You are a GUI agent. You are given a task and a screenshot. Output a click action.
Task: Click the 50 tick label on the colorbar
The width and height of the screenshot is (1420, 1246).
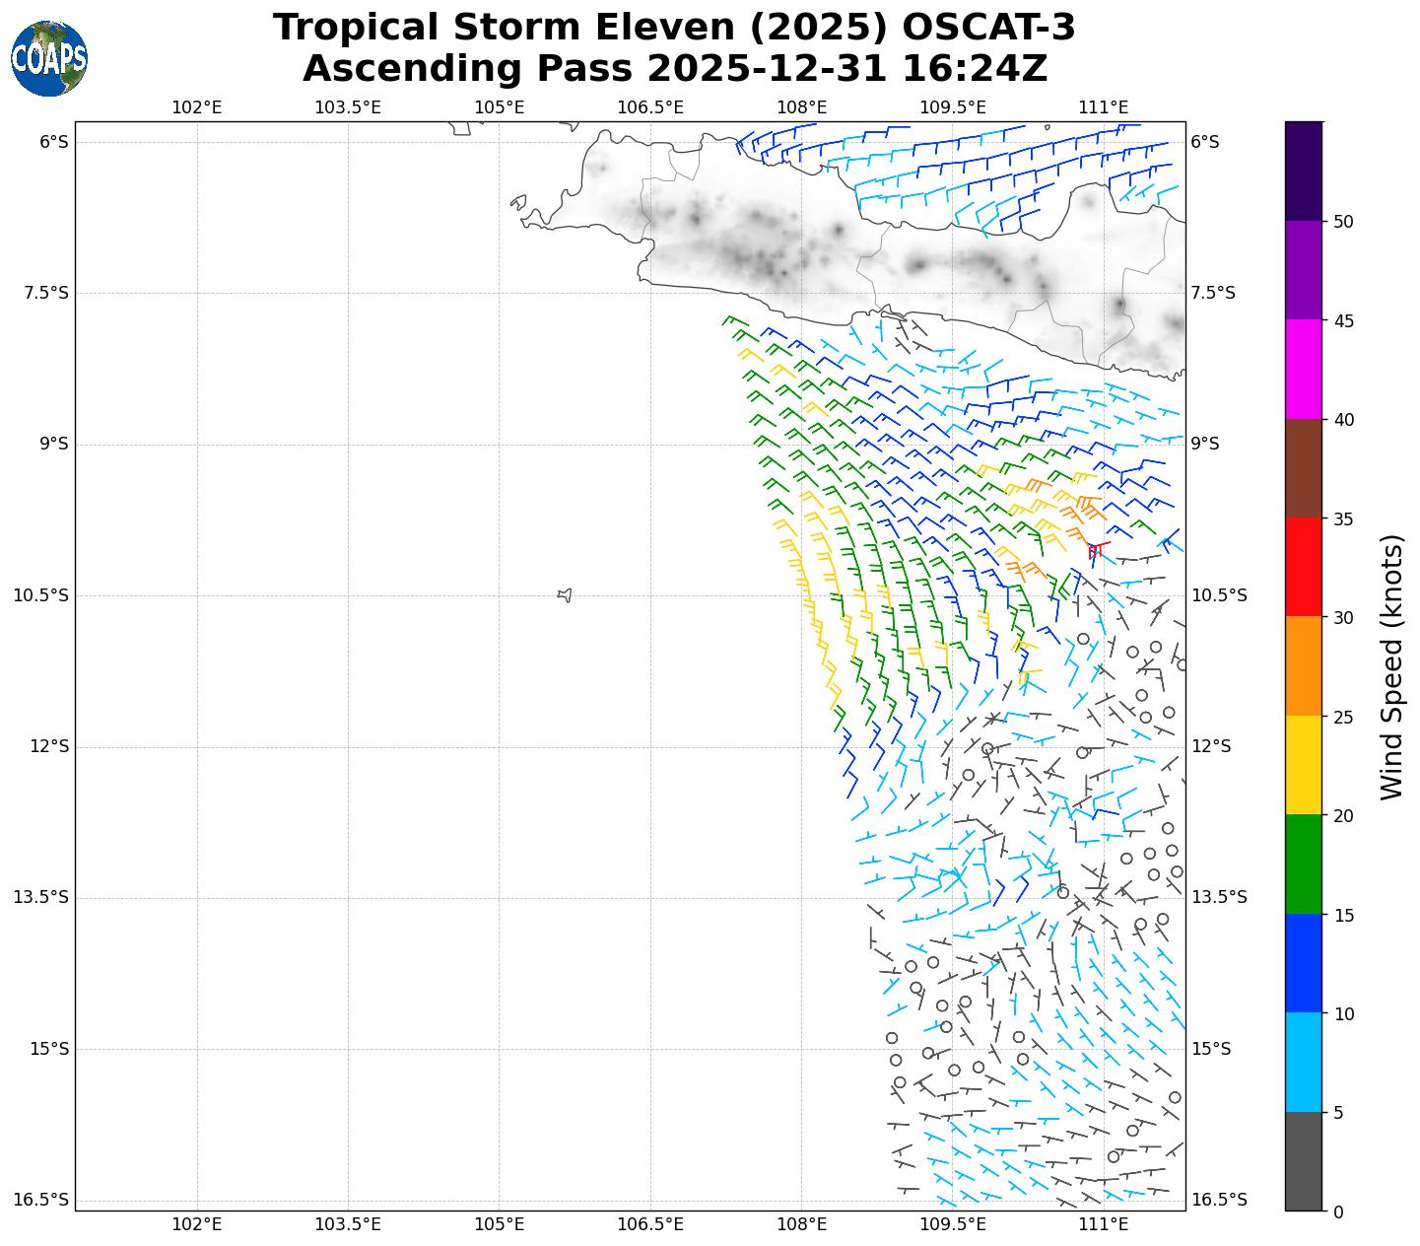1342,222
